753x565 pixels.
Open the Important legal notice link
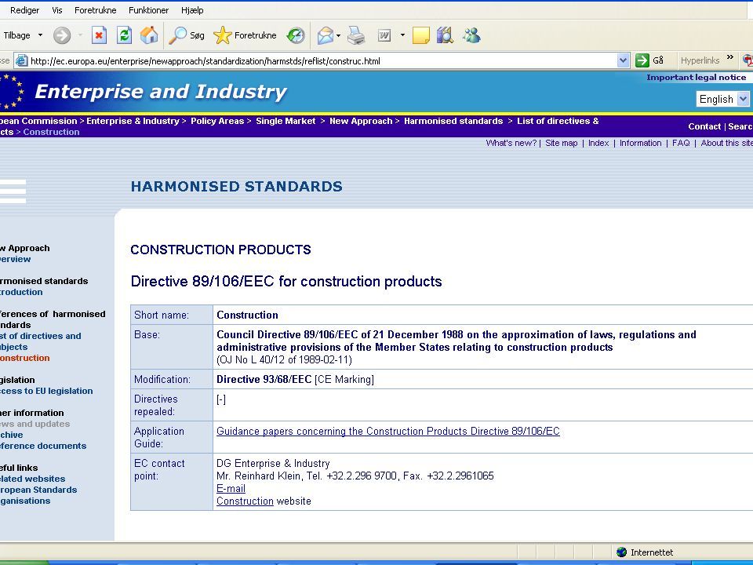click(x=696, y=78)
